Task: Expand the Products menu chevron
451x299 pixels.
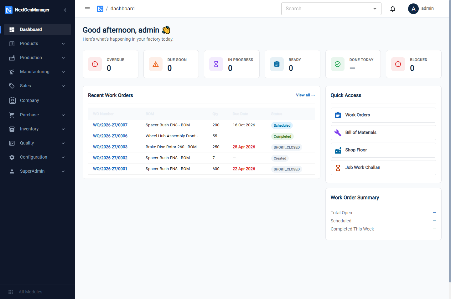Action: [x=63, y=44]
